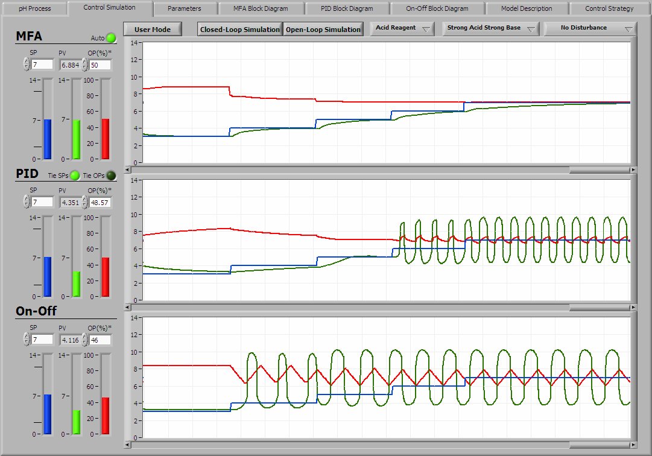Toggle the Tie SPs green LED
Viewport: 652px width, 456px height.
(x=75, y=176)
